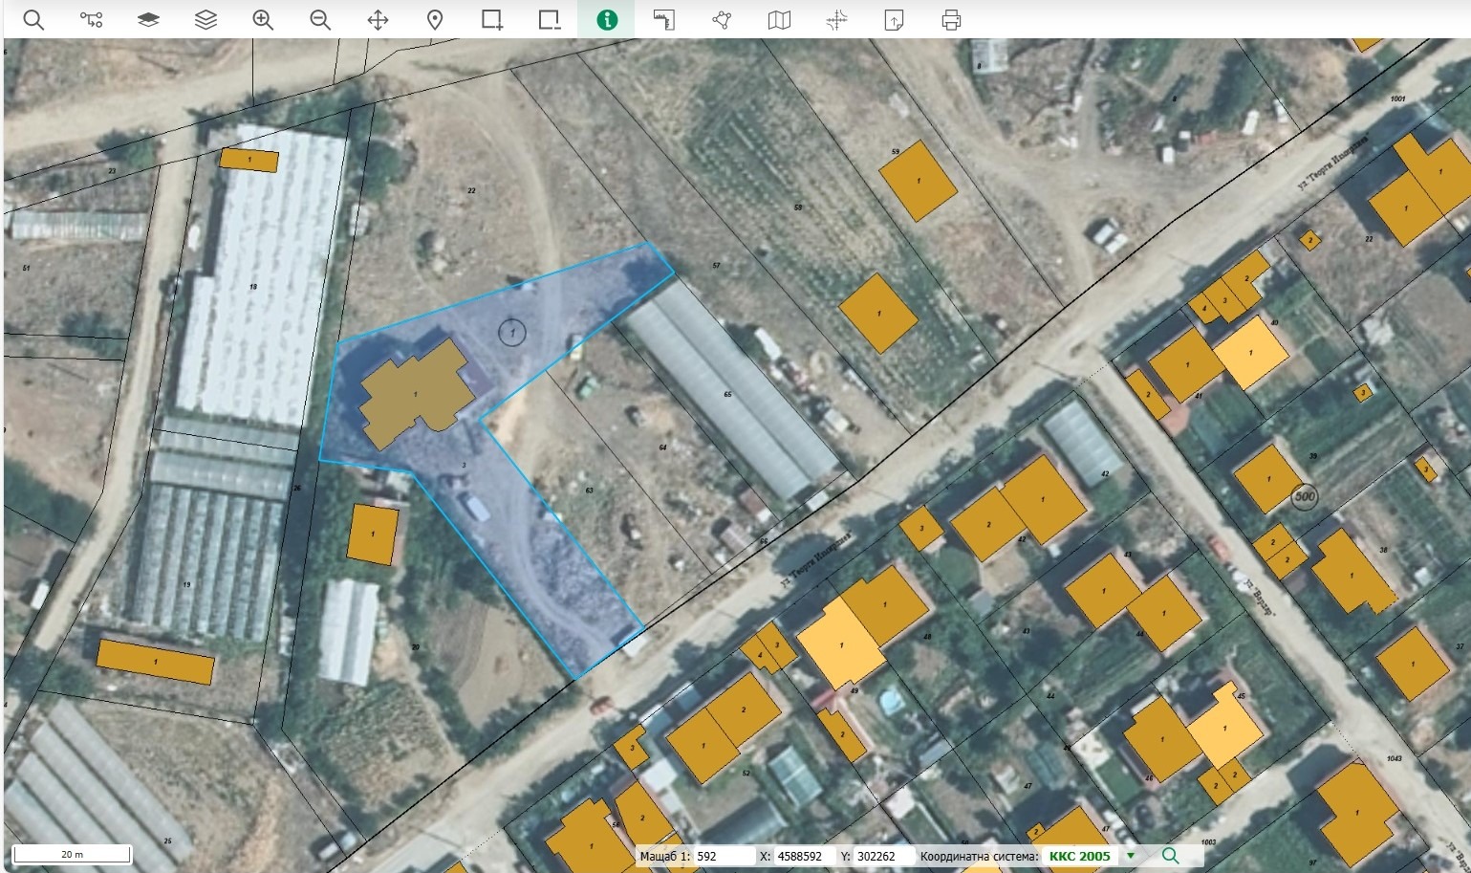Activate the pan map tool
Screen dimensions: 1471x873
tap(378, 20)
